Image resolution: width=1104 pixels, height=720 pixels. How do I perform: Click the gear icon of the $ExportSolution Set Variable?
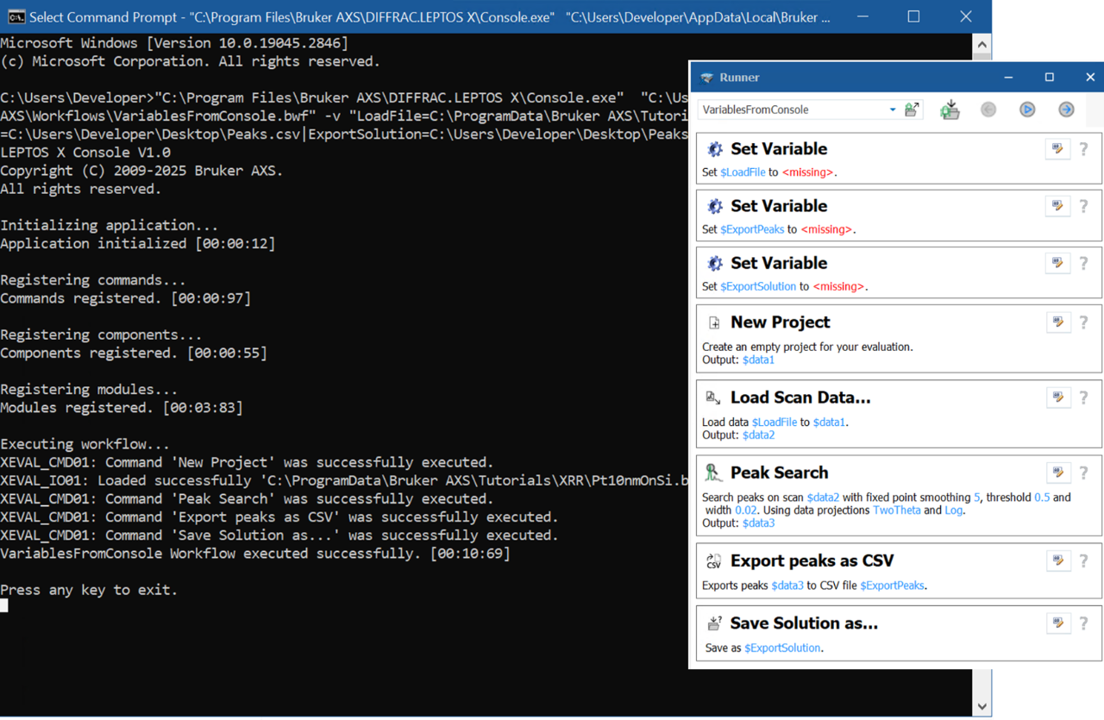(714, 263)
